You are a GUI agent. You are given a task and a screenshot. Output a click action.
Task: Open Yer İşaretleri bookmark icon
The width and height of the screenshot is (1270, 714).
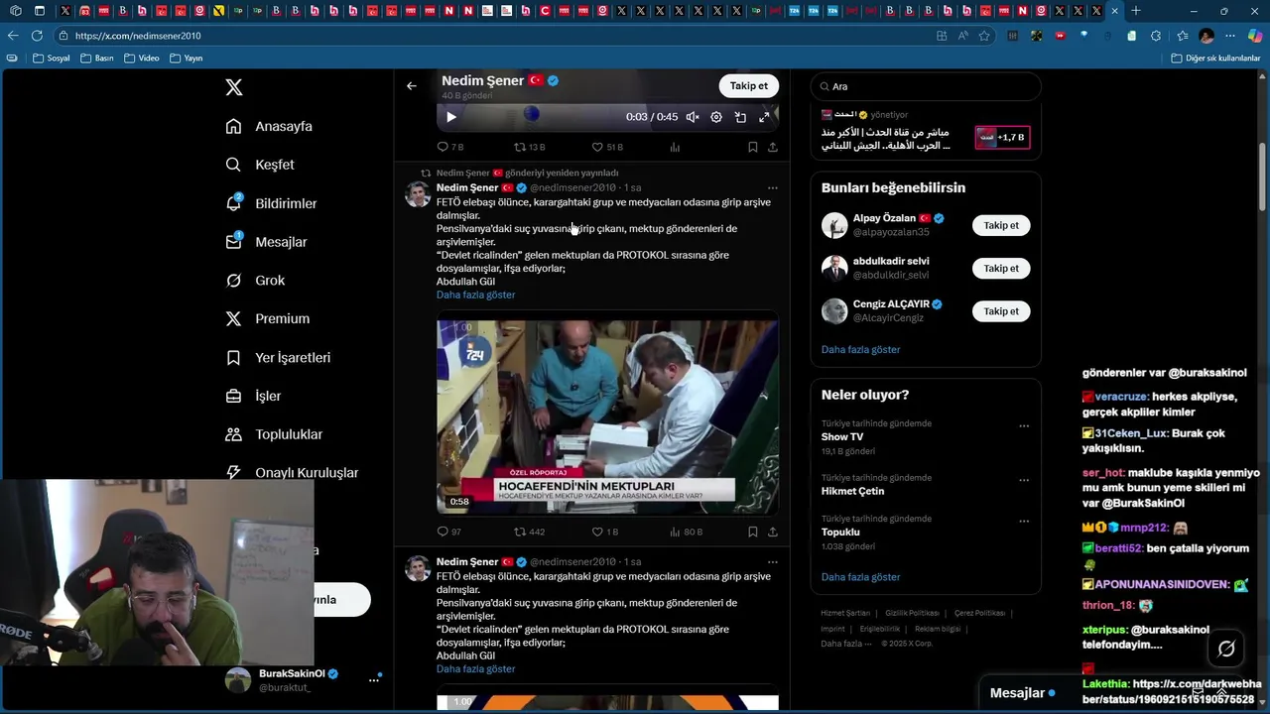pyautogui.click(x=233, y=357)
